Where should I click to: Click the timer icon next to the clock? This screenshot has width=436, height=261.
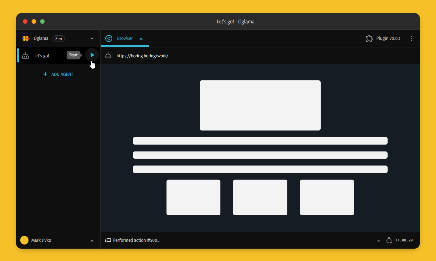(x=389, y=240)
